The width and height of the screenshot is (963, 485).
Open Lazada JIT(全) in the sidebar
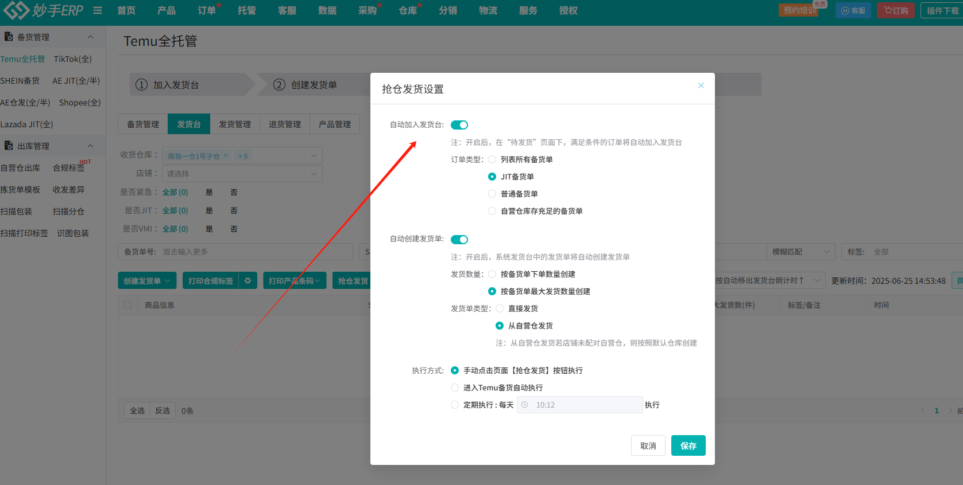click(x=26, y=124)
